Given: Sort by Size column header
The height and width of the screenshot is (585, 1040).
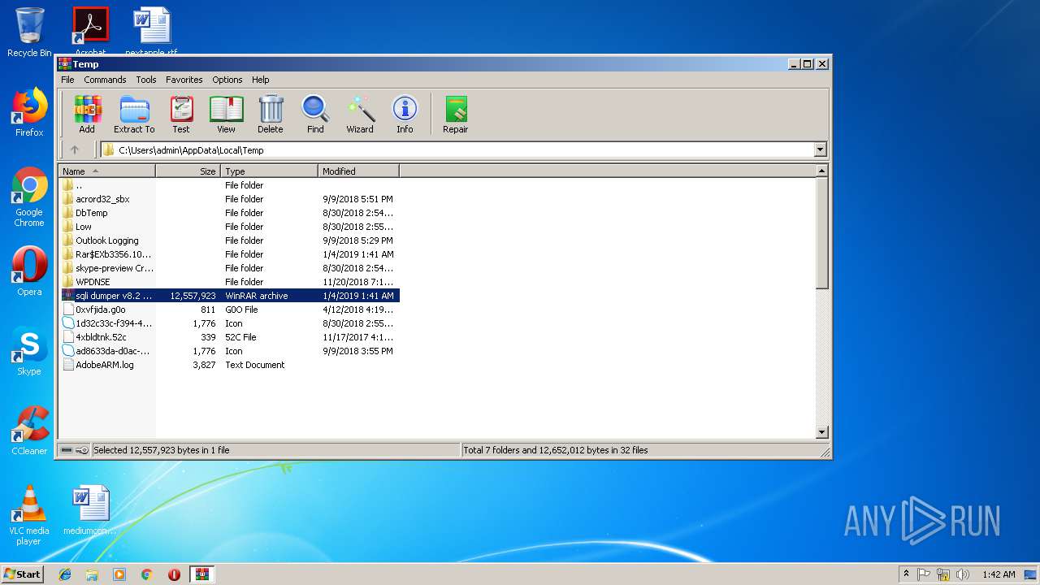Looking at the screenshot, I should [x=188, y=171].
